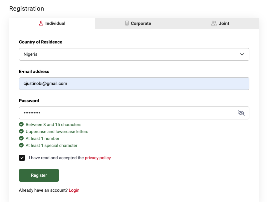Click the 'Between 8 and 15 characters' text

click(x=54, y=125)
